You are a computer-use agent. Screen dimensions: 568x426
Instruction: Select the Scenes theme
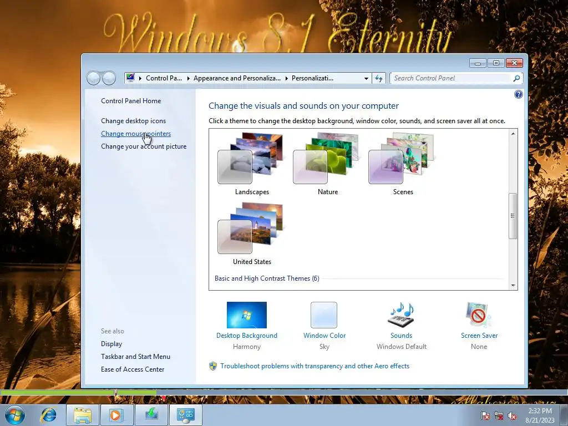point(403,164)
